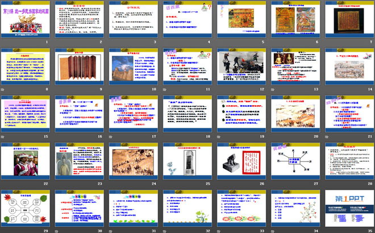Image resolution: width=375 pixels, height=233 pixels.
Task: Select slide 9 thumbnail with folding book image
Action: tap(80, 66)
